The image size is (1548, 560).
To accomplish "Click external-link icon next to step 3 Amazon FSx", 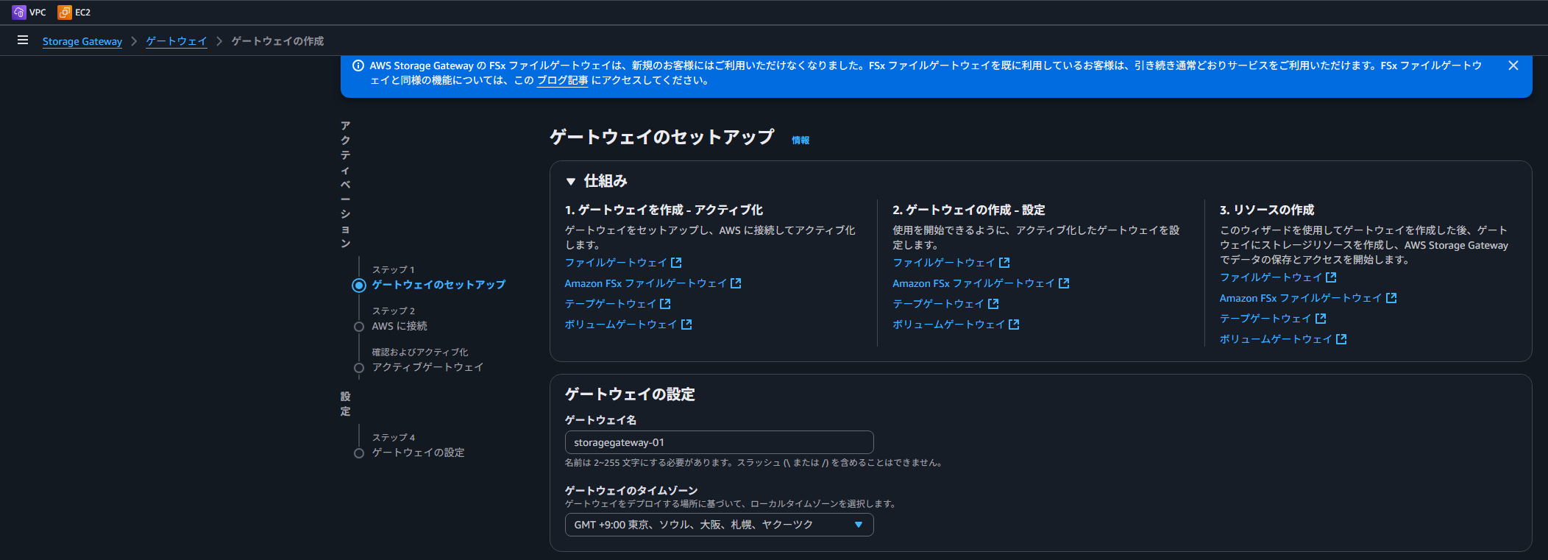I will [1391, 298].
